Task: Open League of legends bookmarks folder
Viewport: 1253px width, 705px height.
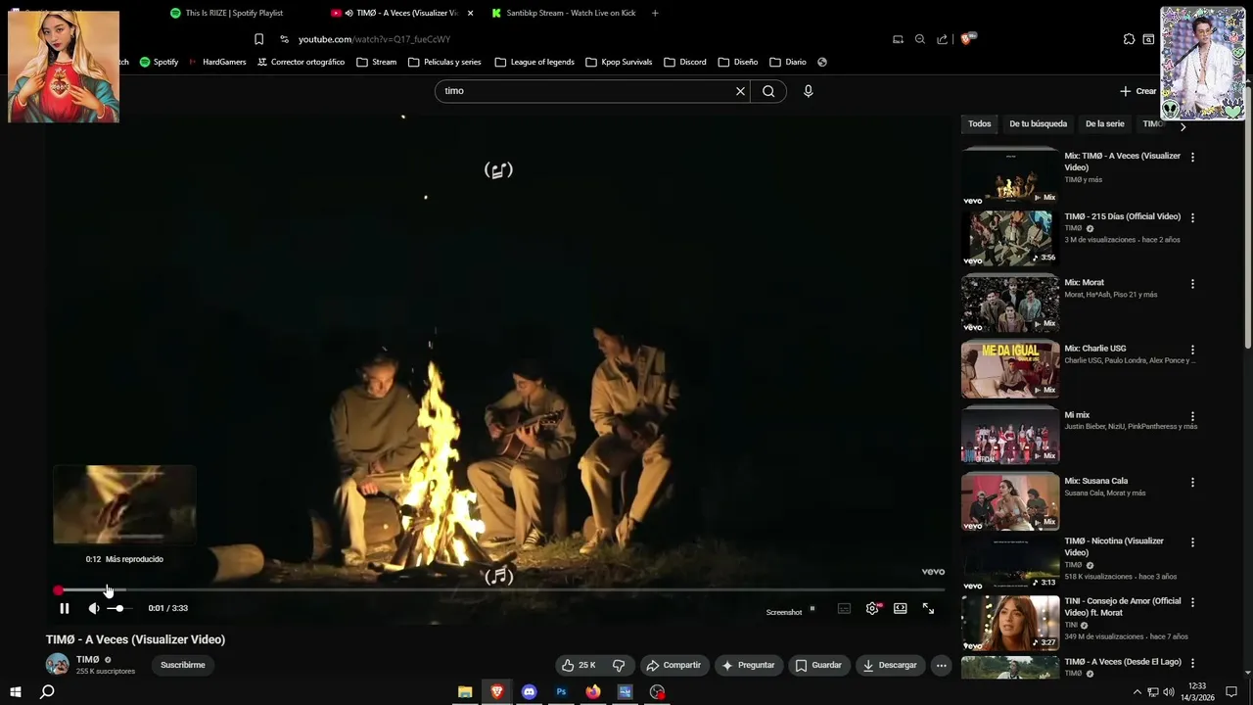Action: coord(534,62)
